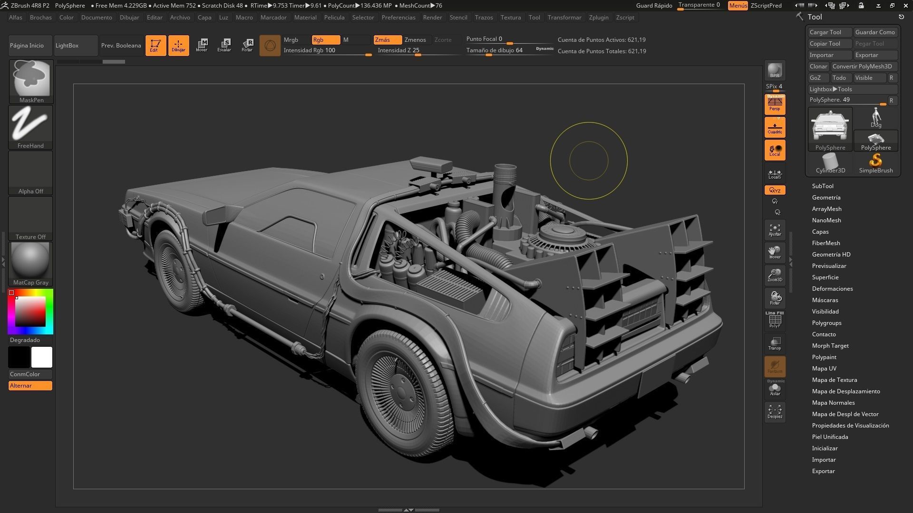Select the Edit mode button
Viewport: 913px width, 513px height.
tap(155, 46)
